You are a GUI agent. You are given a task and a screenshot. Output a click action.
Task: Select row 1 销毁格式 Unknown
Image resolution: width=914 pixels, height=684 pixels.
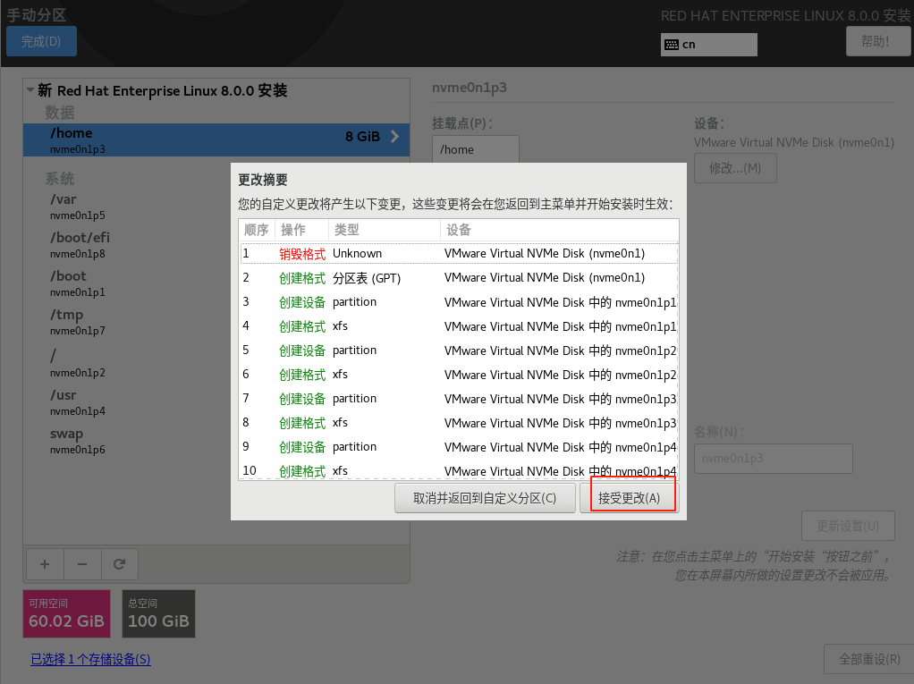click(x=459, y=253)
